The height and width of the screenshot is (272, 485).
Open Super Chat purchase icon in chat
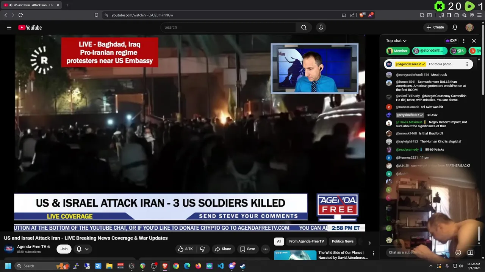(x=470, y=252)
